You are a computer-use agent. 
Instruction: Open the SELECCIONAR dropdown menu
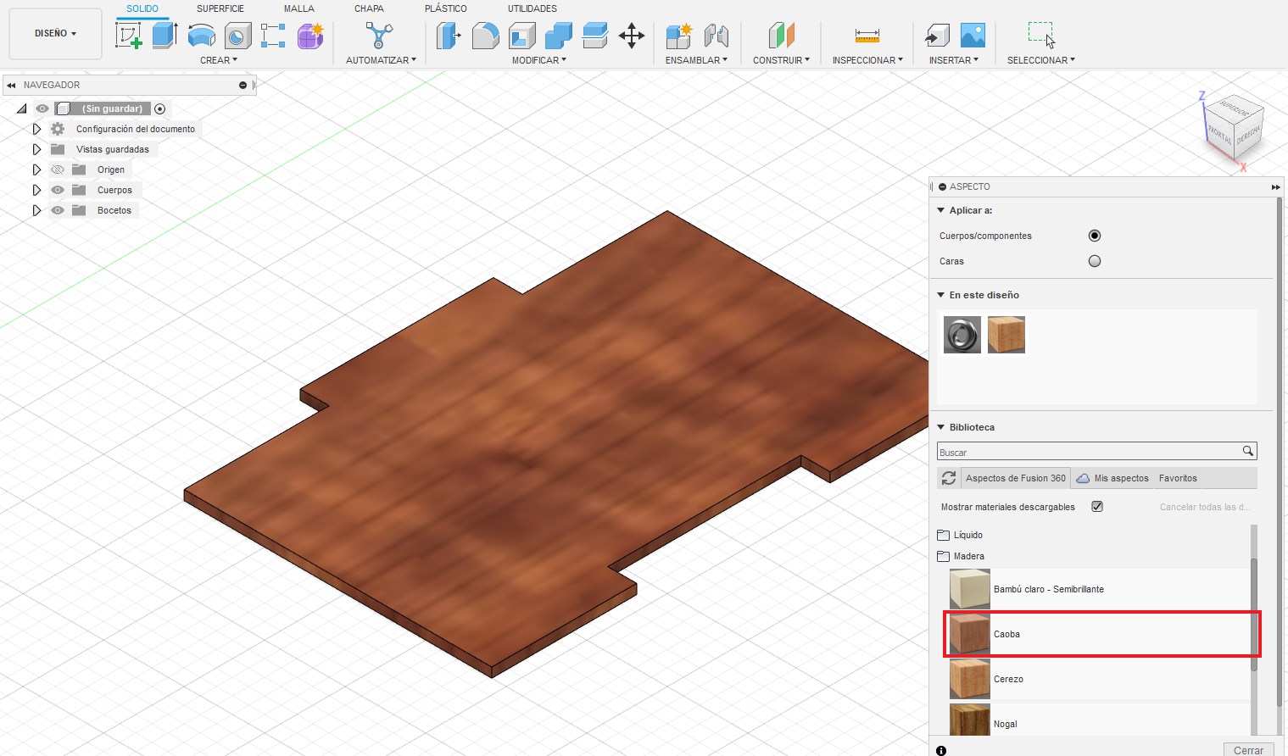pyautogui.click(x=1041, y=60)
